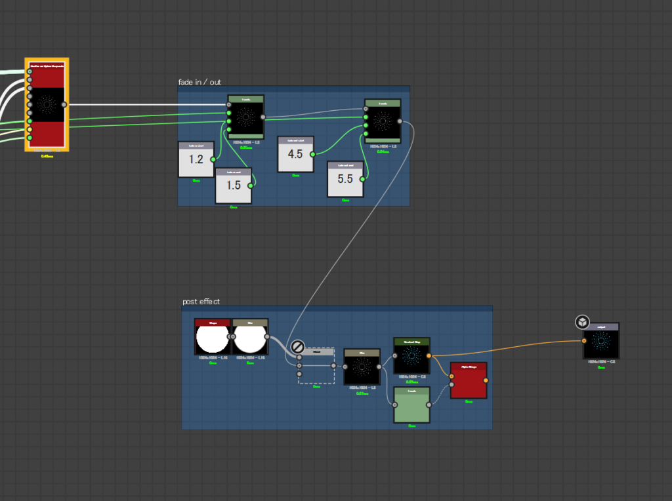
Task: Click the orange input pin of the output node
Action: pyautogui.click(x=584, y=341)
